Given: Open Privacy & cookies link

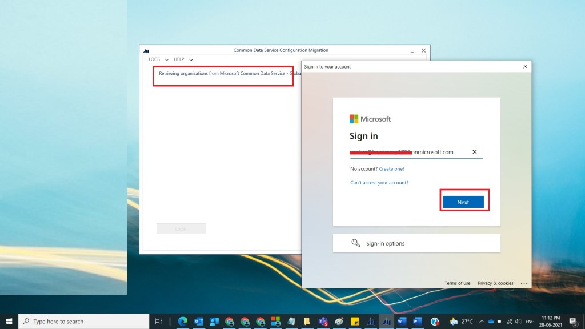Looking at the screenshot, I should click(495, 283).
